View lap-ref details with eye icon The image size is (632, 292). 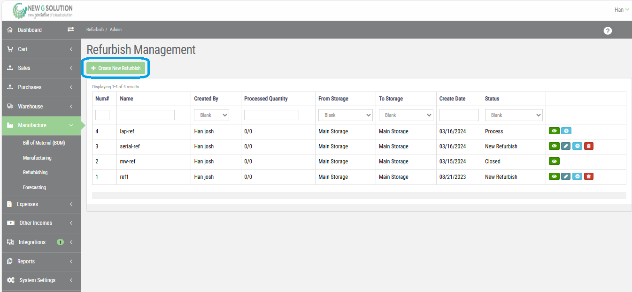coord(554,131)
